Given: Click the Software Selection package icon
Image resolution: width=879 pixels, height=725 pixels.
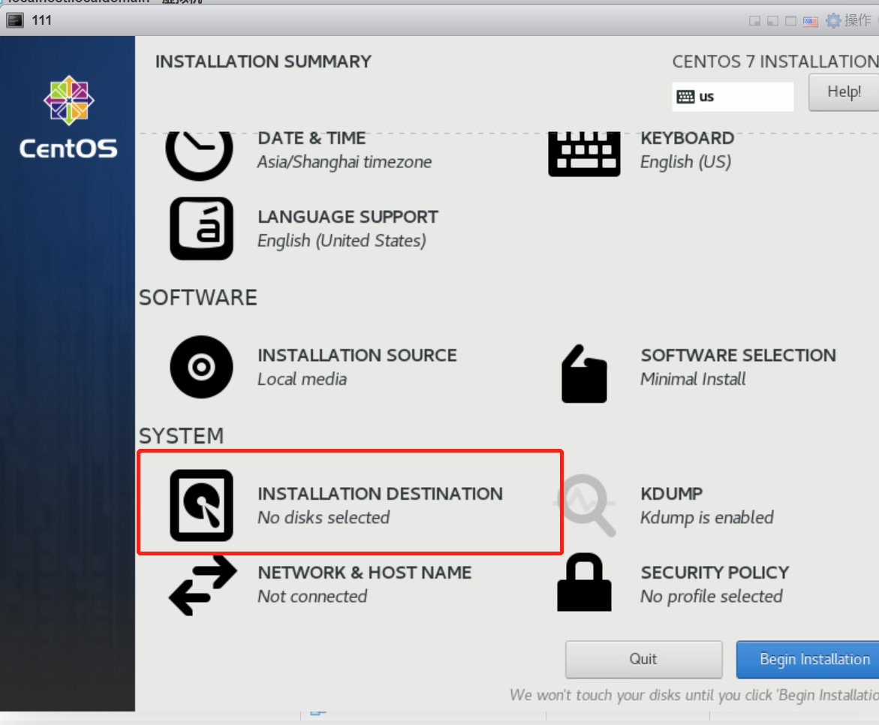Looking at the screenshot, I should click(x=584, y=373).
